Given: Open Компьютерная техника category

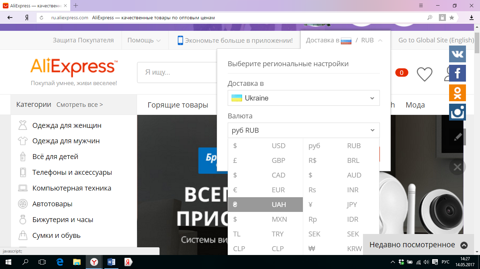Looking at the screenshot, I should (72, 188).
